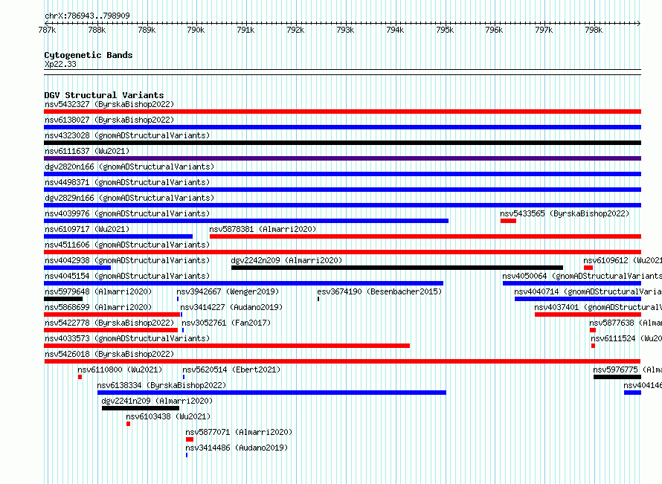Click the red nsv4037401 variant bar
Screen dimensions: 662x484
588,314
